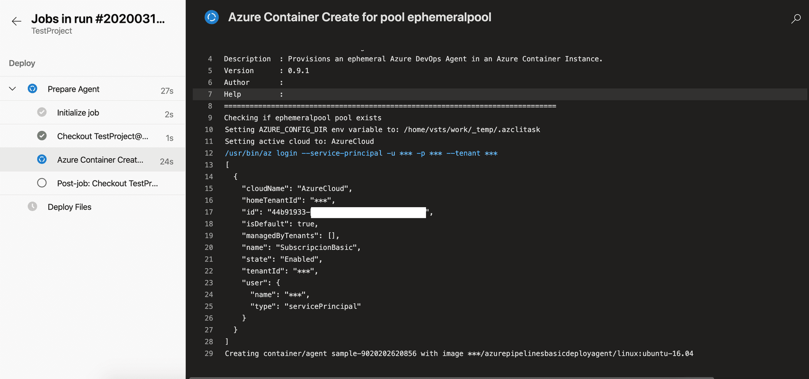Click the az login command line
The image size is (809, 379).
(361, 153)
